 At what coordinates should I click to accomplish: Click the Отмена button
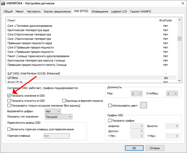pos(155,148)
